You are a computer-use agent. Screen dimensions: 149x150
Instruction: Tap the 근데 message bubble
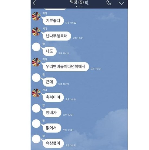click(x=50, y=82)
